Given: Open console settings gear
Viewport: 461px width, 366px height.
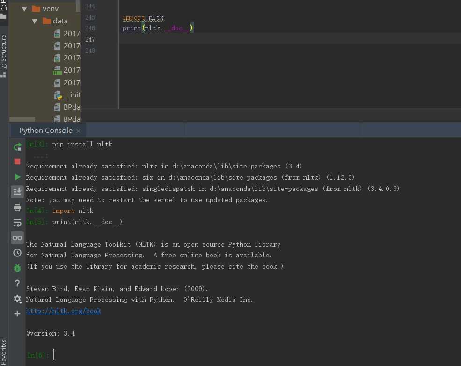Looking at the screenshot, I should [17, 299].
